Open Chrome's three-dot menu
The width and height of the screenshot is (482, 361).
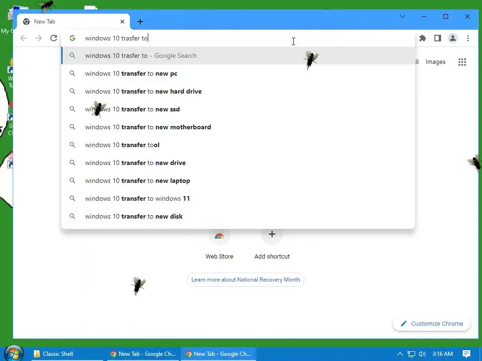click(x=468, y=38)
